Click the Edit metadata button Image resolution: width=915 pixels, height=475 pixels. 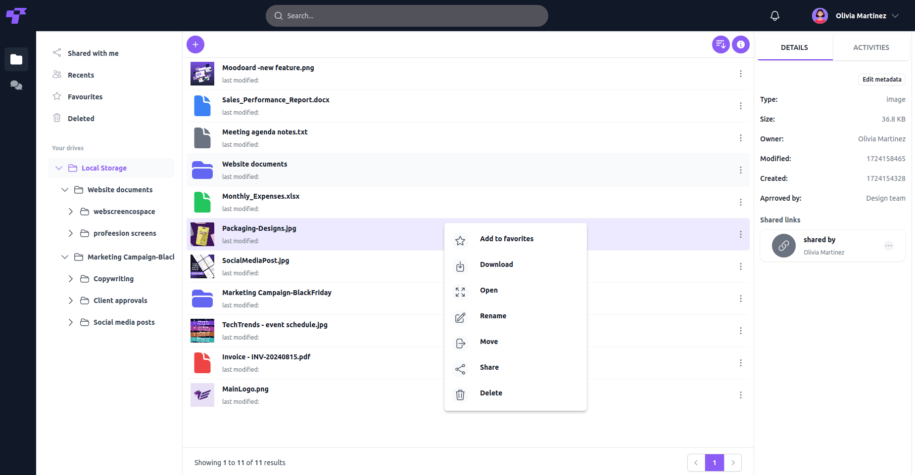(x=882, y=79)
